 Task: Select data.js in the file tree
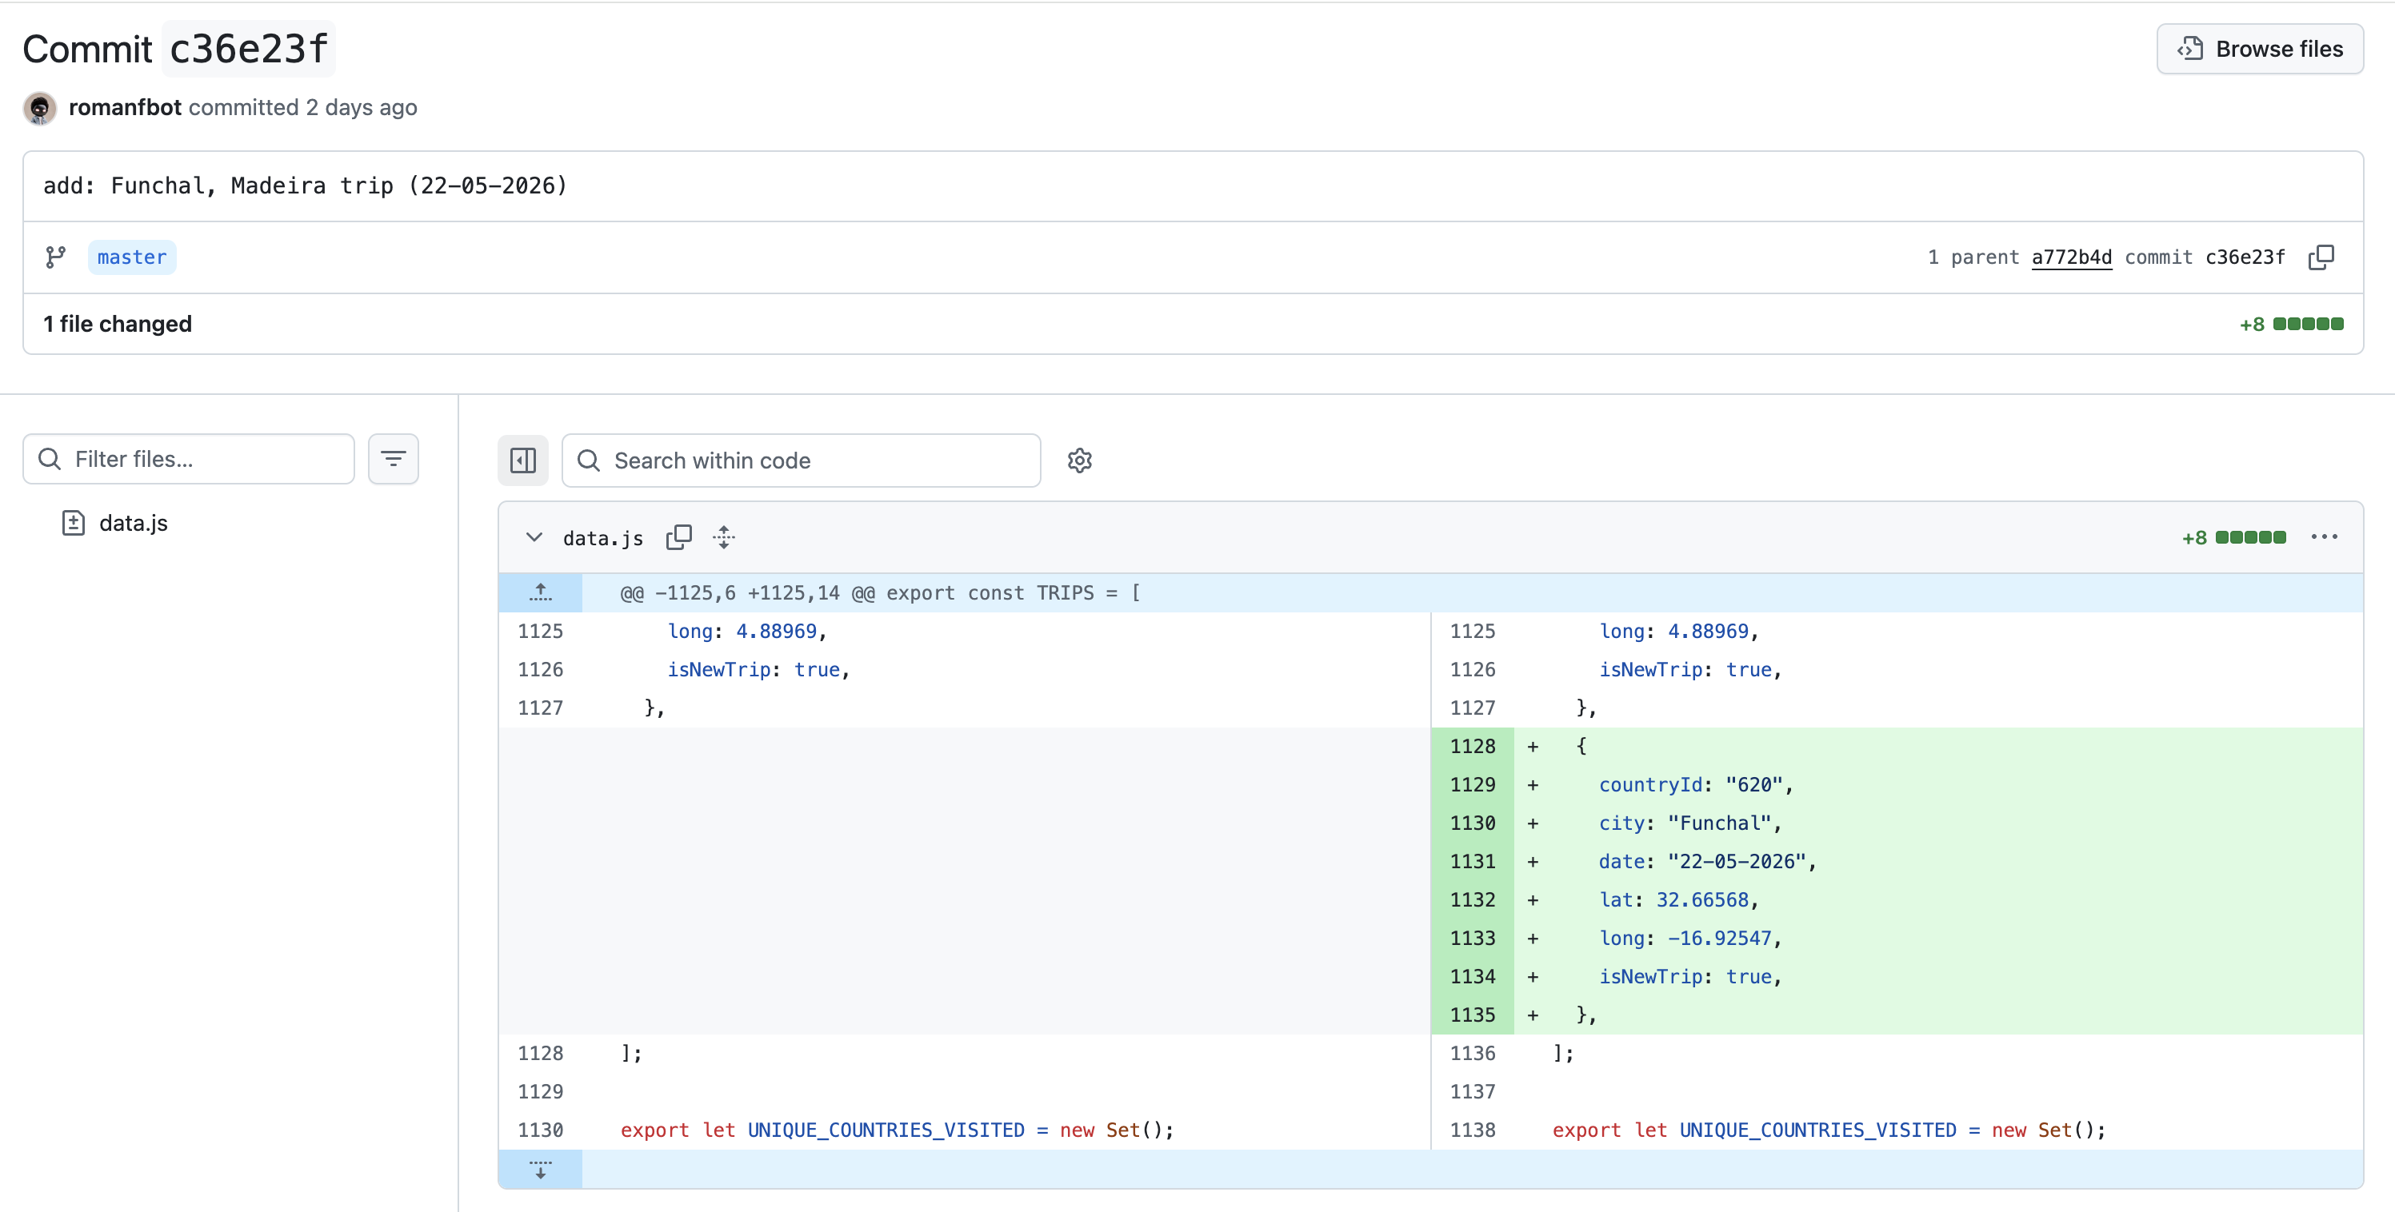click(133, 524)
